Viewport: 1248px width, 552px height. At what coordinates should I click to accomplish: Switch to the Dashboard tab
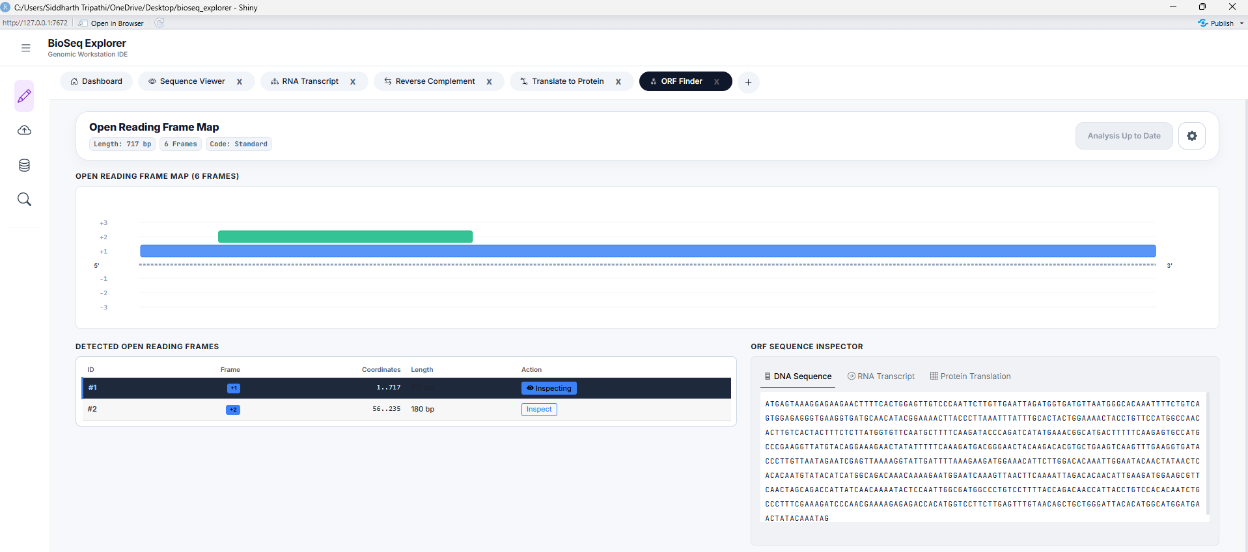[x=96, y=81]
